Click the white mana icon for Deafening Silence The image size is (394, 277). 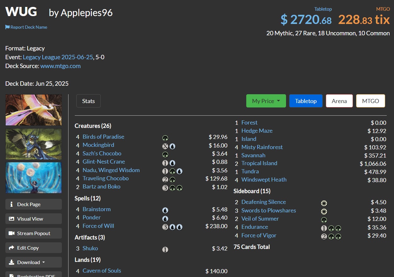(324, 203)
